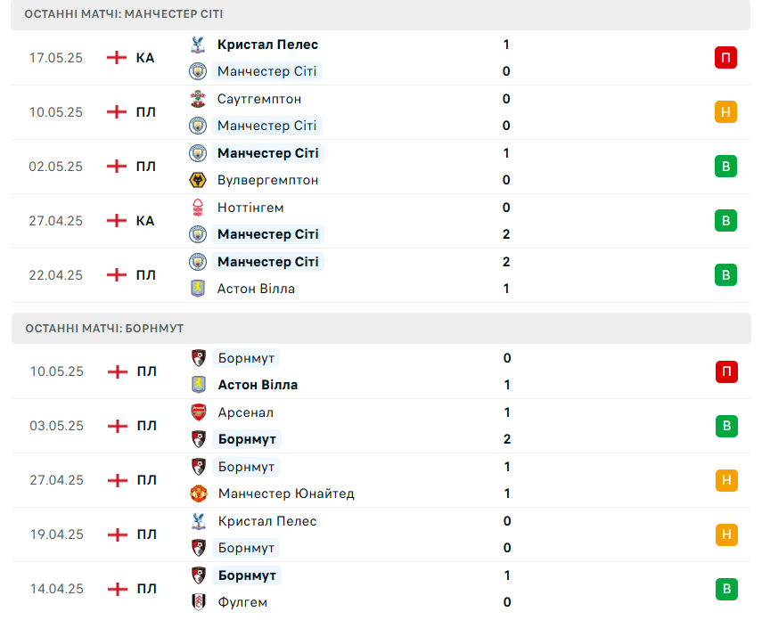Screen dimensions: 762x620
Task: Open the Арсенал team link
Action: [x=246, y=412]
